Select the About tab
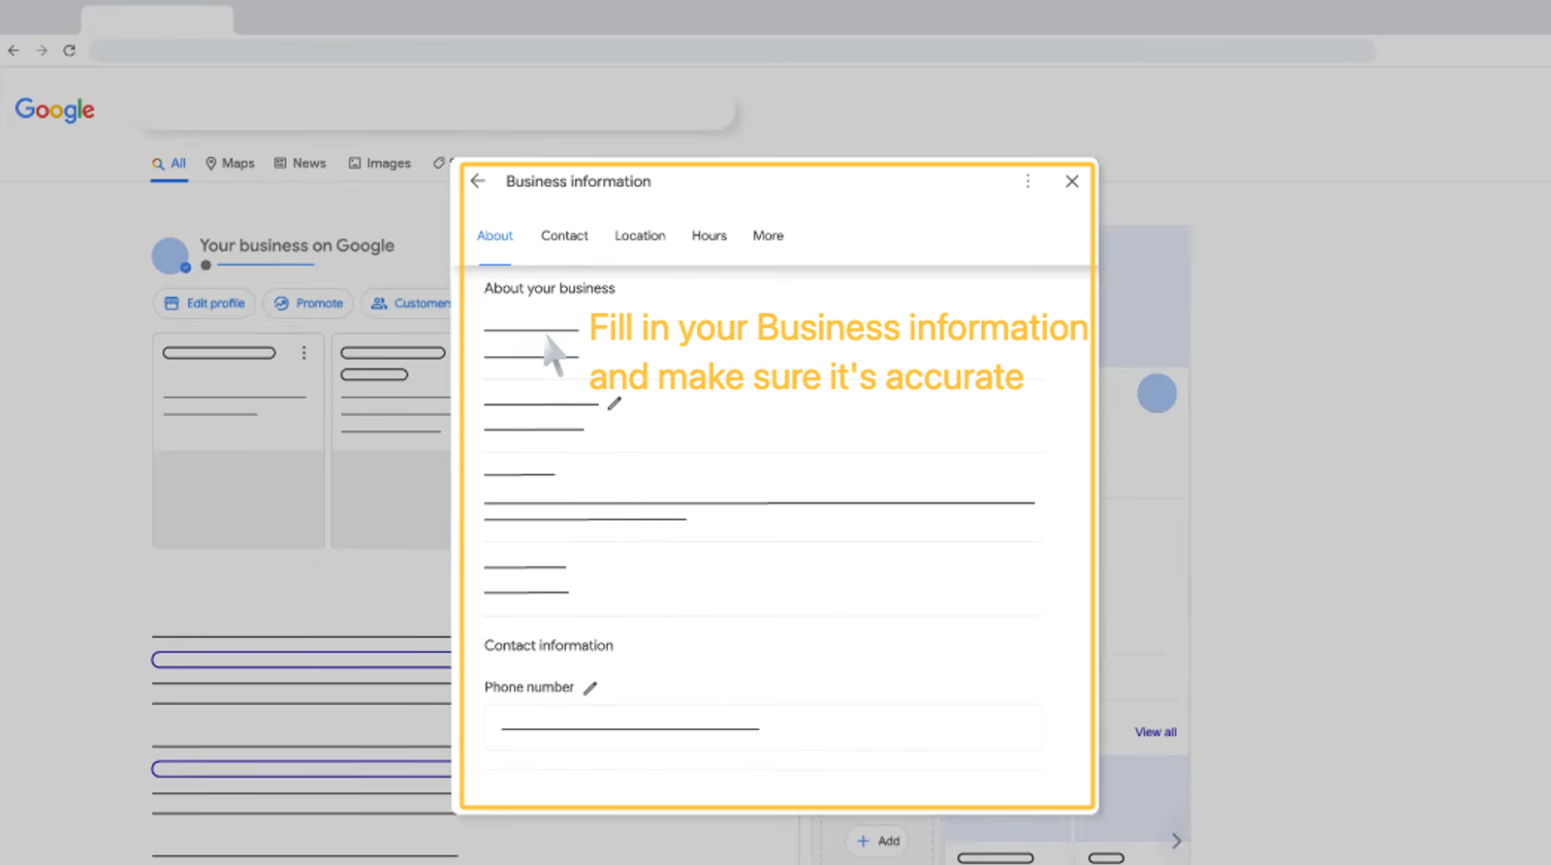The width and height of the screenshot is (1551, 865). (494, 236)
